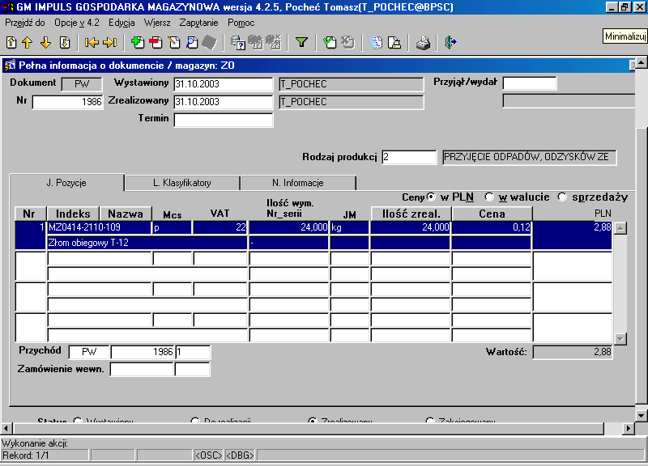Open the 'Wiersz' menu
Viewport: 648px width, 466px height.
tap(157, 23)
